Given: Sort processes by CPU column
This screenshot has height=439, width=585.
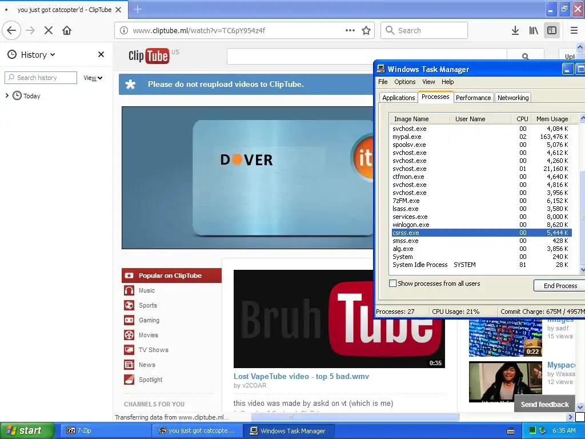Looking at the screenshot, I should tap(522, 119).
